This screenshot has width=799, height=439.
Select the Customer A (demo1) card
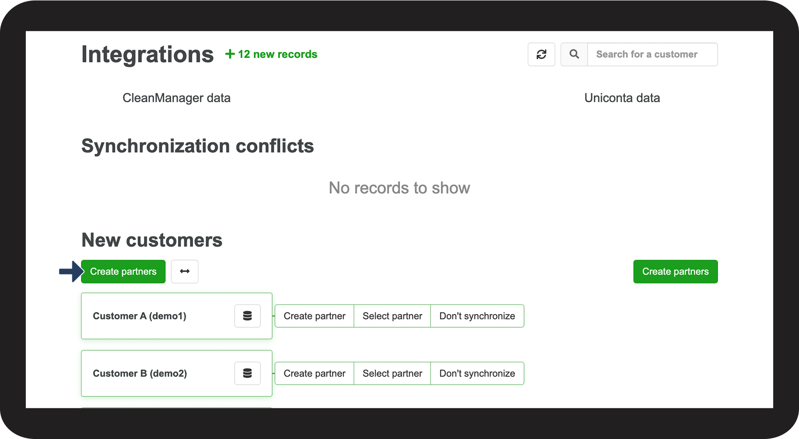click(x=154, y=316)
